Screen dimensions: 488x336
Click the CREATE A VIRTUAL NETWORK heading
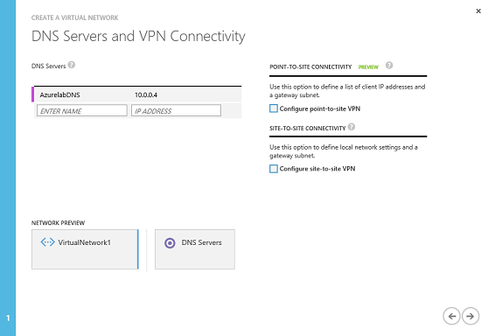pyautogui.click(x=74, y=17)
